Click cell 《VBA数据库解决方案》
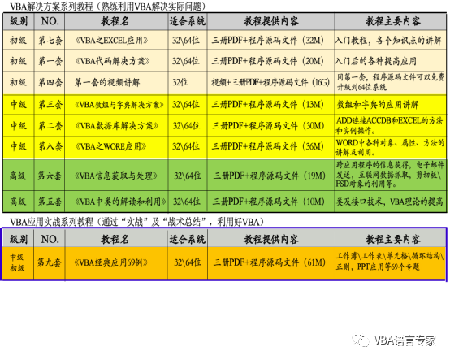 [x=116, y=126]
